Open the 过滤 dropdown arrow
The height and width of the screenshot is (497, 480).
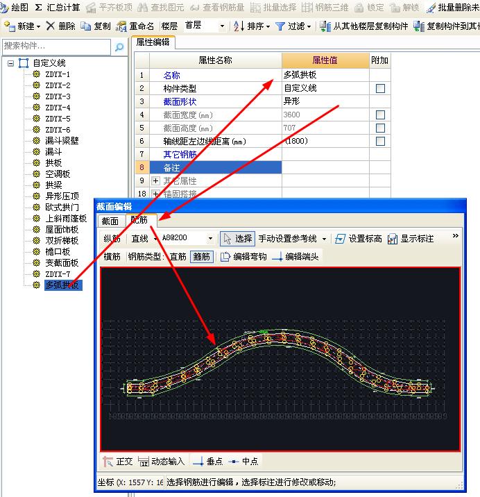tap(309, 26)
